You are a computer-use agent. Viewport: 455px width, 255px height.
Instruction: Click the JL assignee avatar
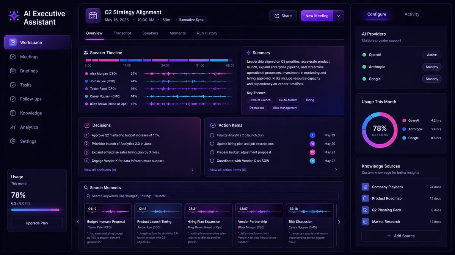(312, 135)
